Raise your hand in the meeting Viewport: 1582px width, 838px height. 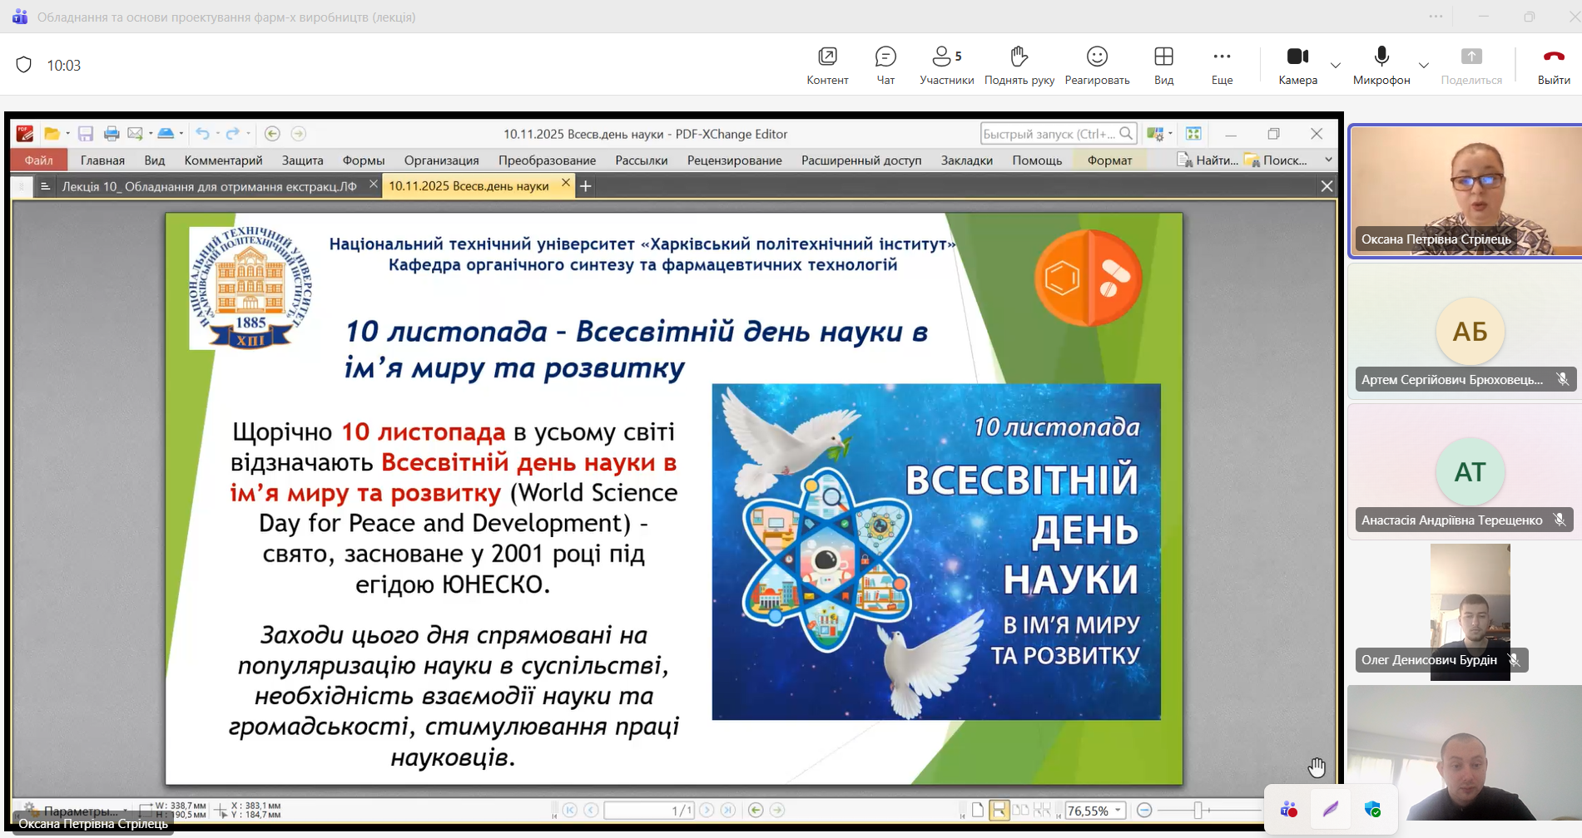[x=1019, y=65]
